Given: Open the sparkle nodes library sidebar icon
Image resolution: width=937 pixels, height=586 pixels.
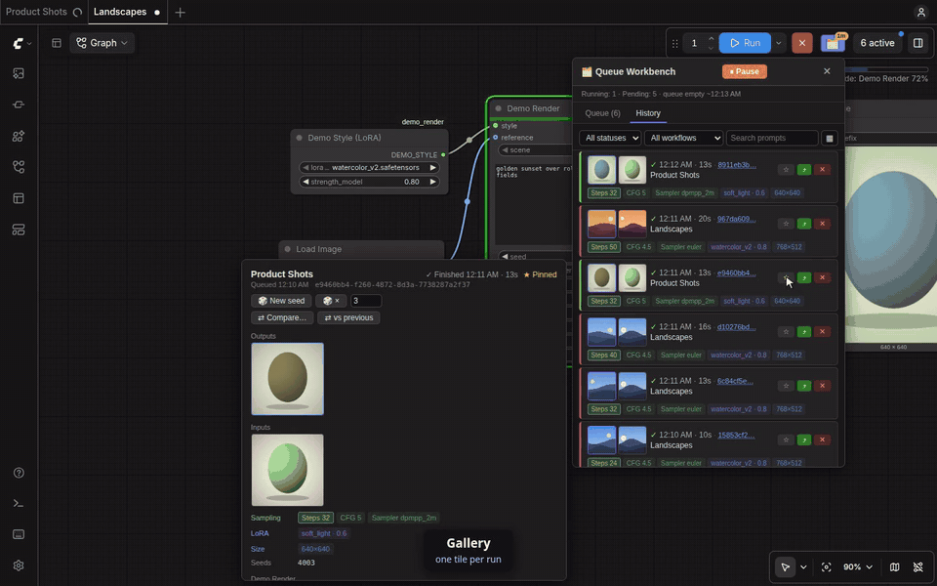Looking at the screenshot, I should click(x=19, y=137).
